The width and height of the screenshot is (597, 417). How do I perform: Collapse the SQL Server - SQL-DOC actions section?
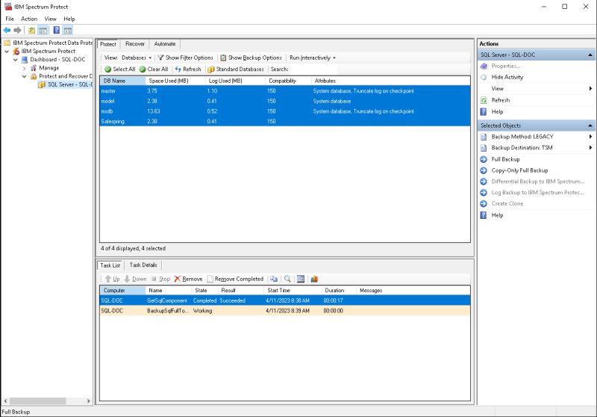[x=590, y=55]
